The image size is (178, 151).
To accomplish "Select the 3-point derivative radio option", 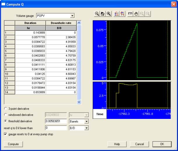I will pyautogui.click(x=6, y=109).
